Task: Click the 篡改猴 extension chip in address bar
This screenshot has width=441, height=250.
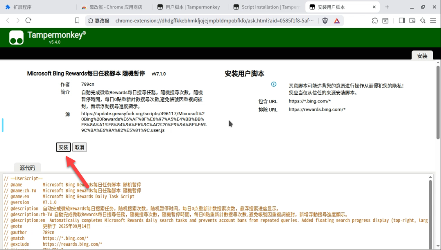Action: (99, 20)
